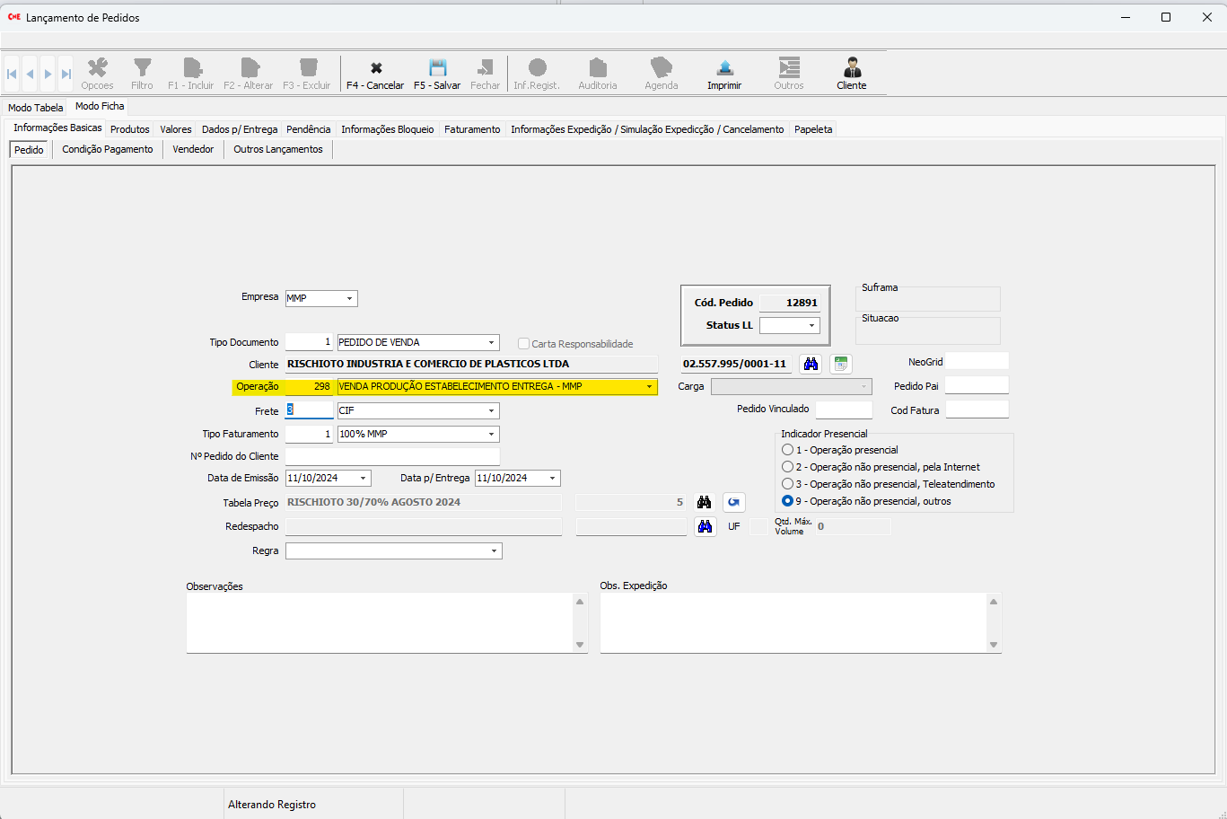Click into the Observações text area
The image size is (1227, 819).
380,622
